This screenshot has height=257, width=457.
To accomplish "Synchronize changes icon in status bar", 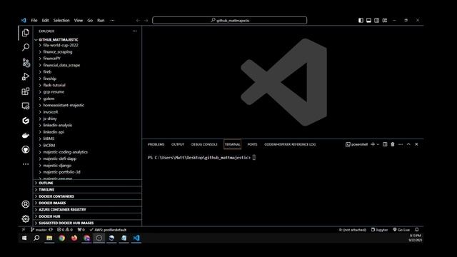I will click(51, 230).
